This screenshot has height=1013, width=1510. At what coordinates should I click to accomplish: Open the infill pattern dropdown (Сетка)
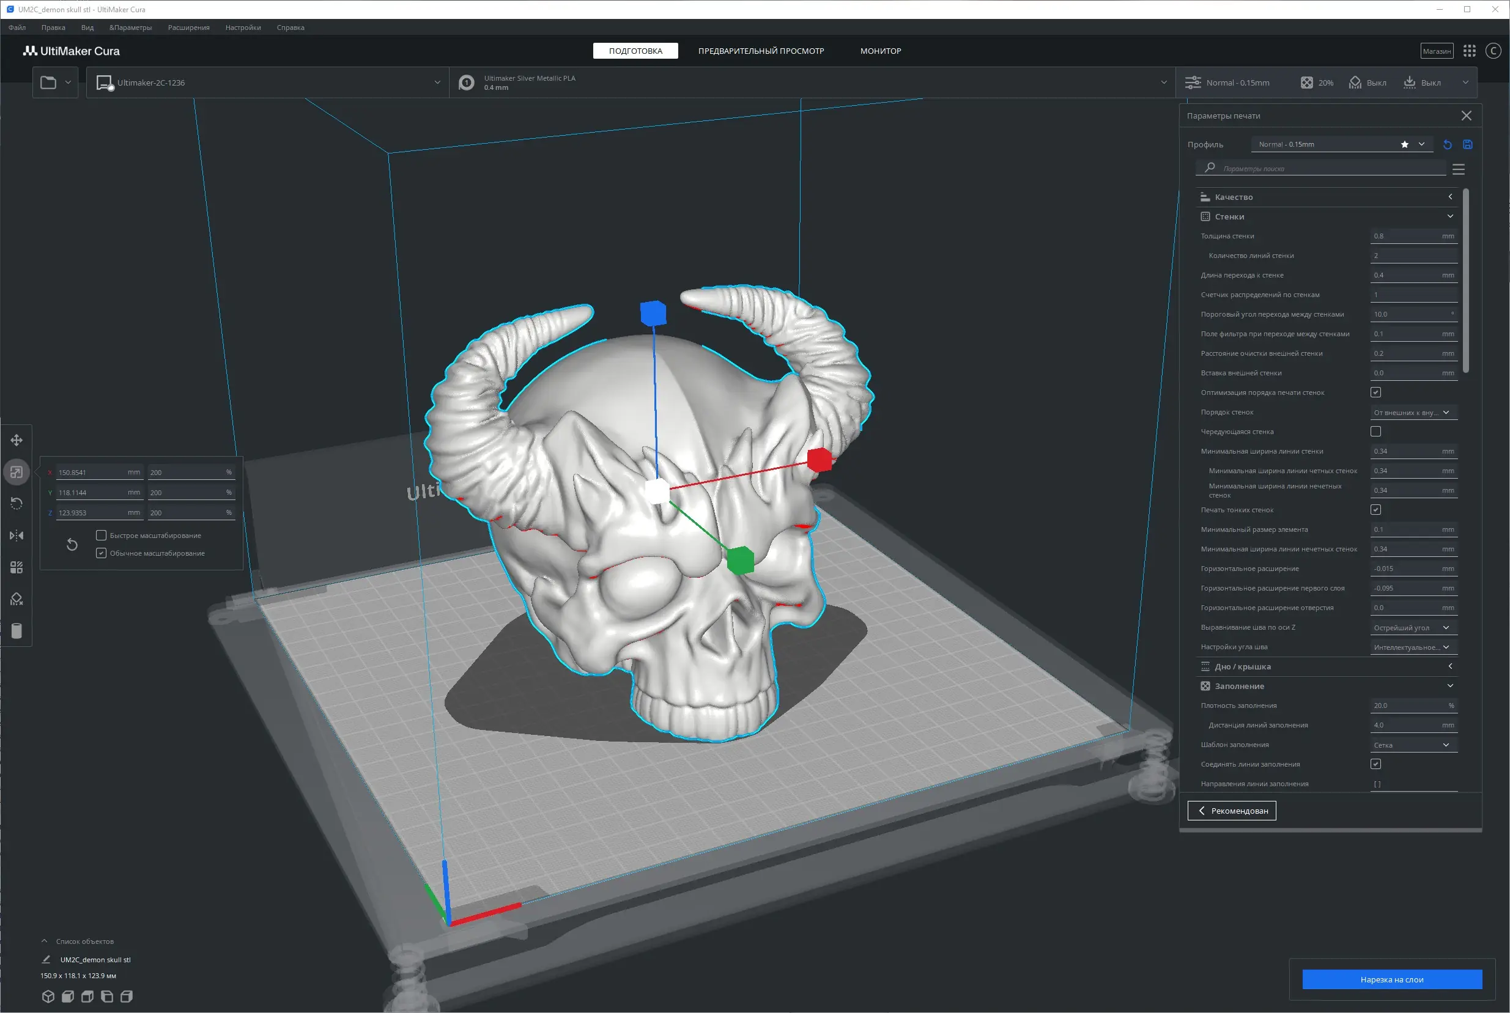point(1413,745)
